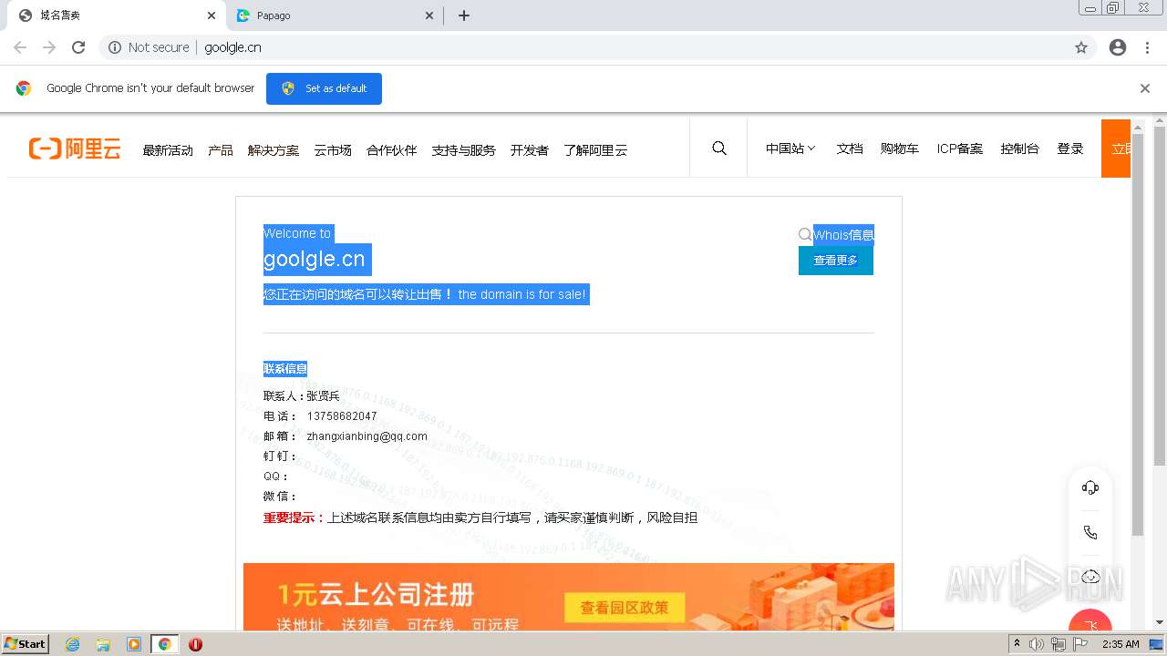Open the customer service headset icon
Image resolution: width=1167 pixels, height=656 pixels.
tap(1090, 487)
